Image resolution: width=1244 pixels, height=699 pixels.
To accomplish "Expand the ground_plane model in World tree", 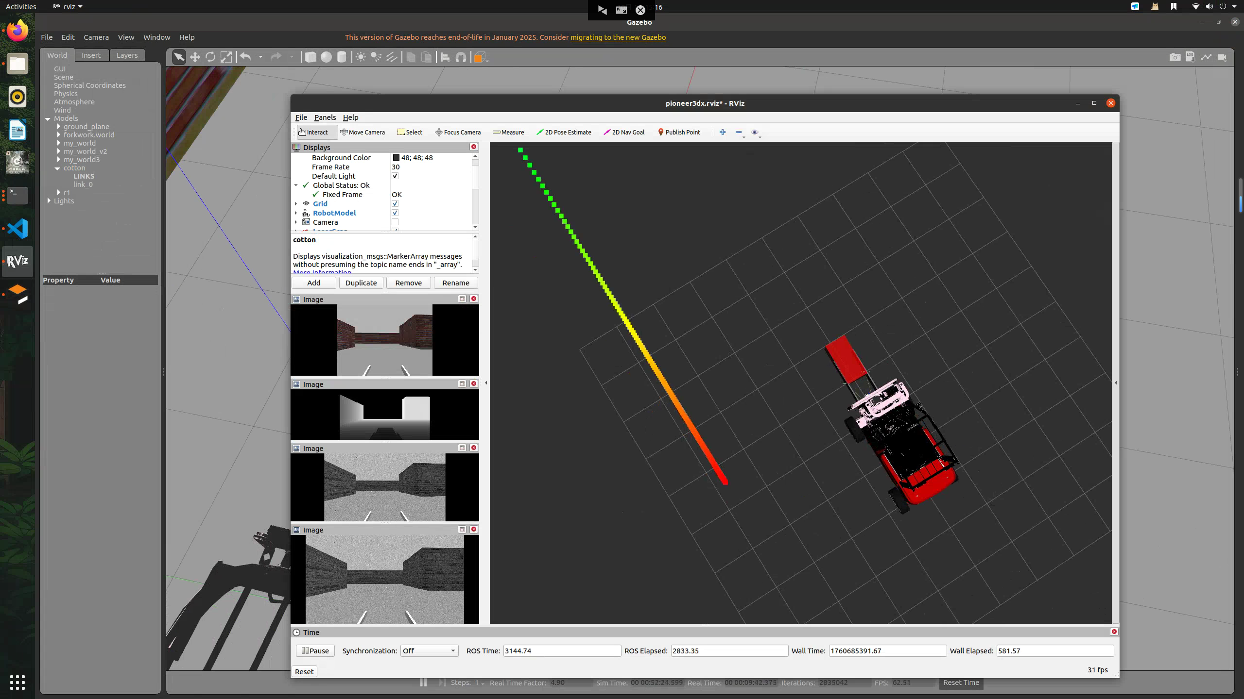I will pos(59,127).
